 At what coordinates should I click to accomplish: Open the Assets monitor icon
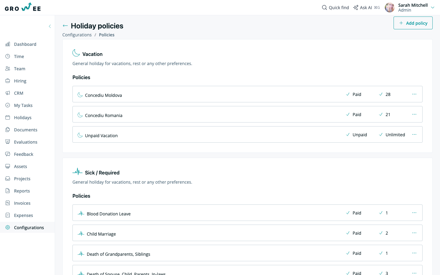8,166
